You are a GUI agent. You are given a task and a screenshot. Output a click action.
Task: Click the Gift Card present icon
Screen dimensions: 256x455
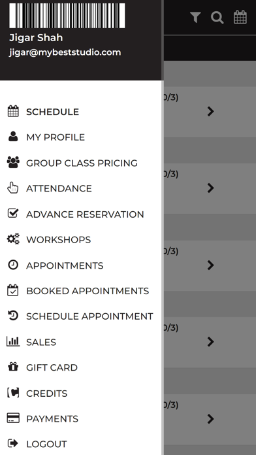13,367
